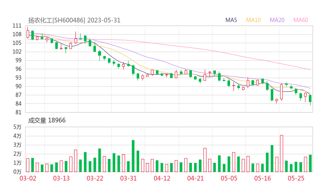The width and height of the screenshot is (317, 188).
Task: Click the tallest green volume bar near 03-31
Action: point(133,156)
